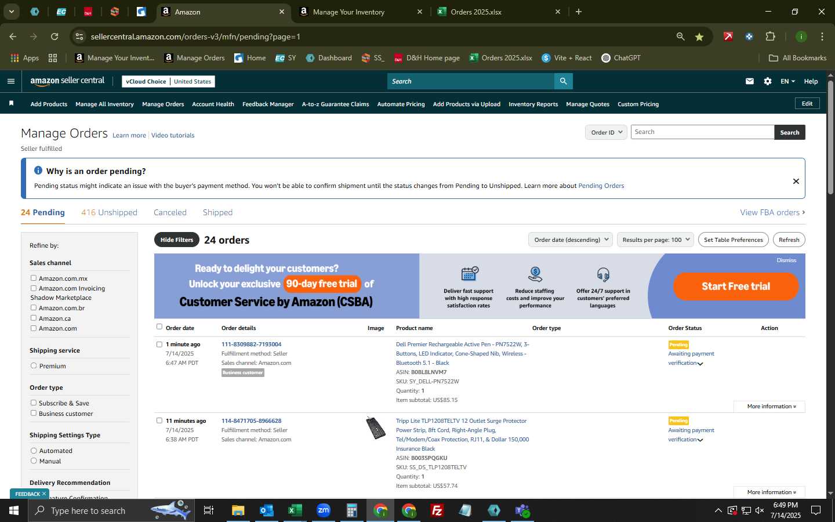Click the Hide Filters button
This screenshot has height=522, width=835.
point(177,240)
